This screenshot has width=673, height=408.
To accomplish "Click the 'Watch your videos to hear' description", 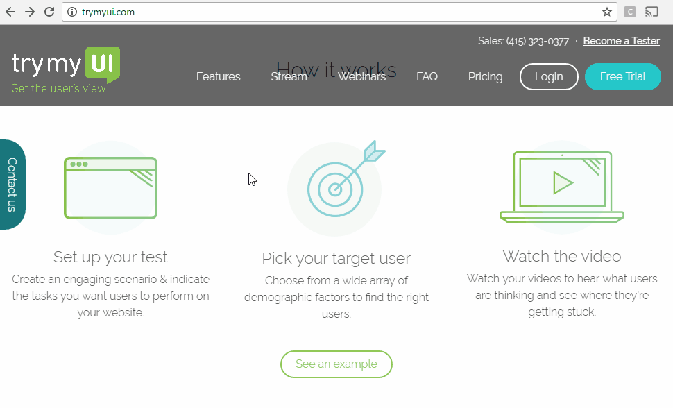I will [x=562, y=295].
